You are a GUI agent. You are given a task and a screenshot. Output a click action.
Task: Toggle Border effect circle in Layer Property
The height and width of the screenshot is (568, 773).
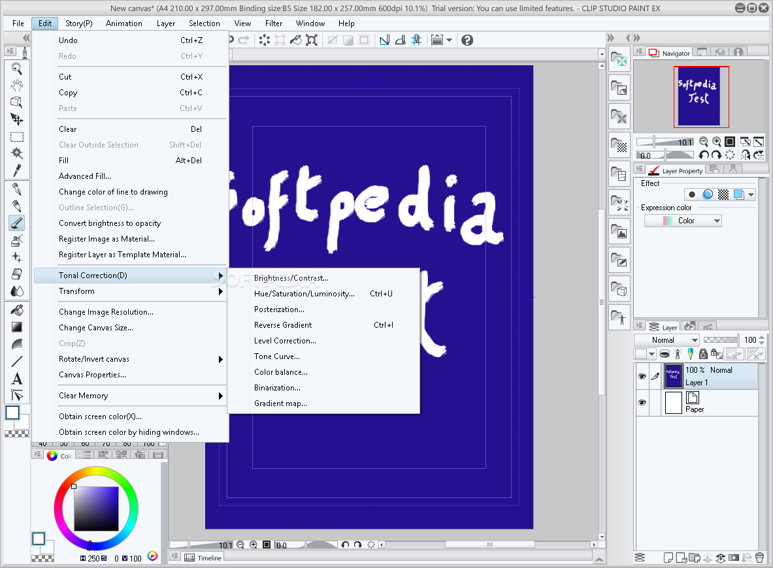coord(692,195)
